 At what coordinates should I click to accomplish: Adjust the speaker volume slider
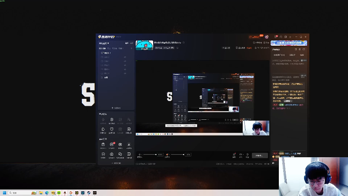177,155
